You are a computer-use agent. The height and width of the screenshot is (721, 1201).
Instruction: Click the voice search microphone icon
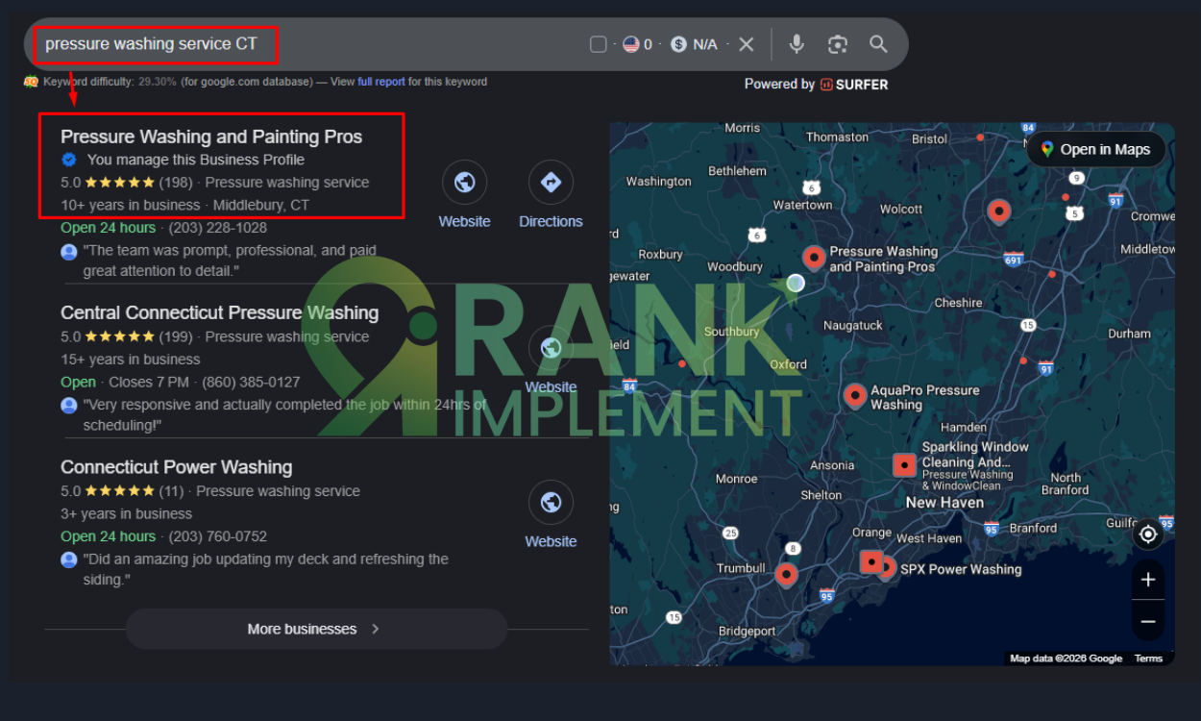796,44
